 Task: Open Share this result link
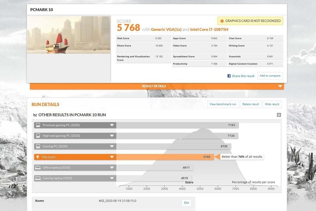click(x=243, y=76)
